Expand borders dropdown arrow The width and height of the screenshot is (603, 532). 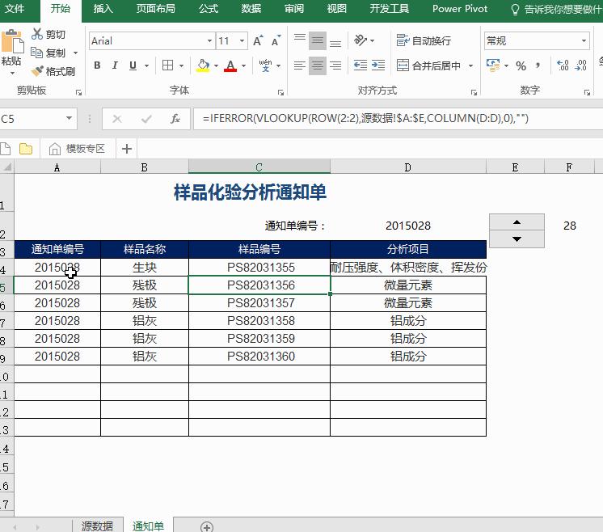181,65
